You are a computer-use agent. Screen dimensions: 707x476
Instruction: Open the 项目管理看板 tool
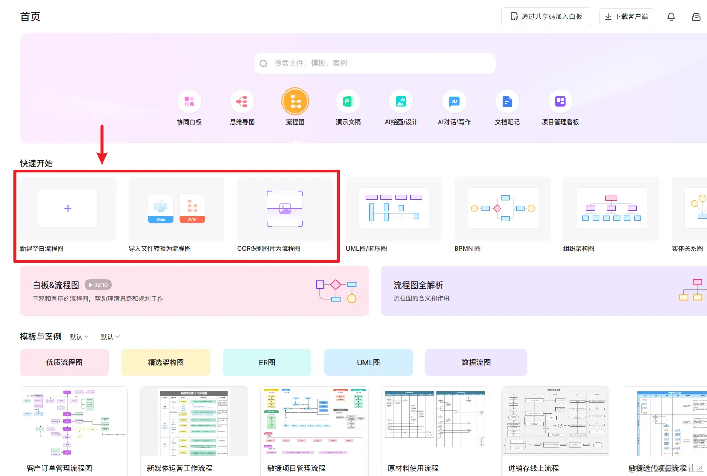coord(560,101)
